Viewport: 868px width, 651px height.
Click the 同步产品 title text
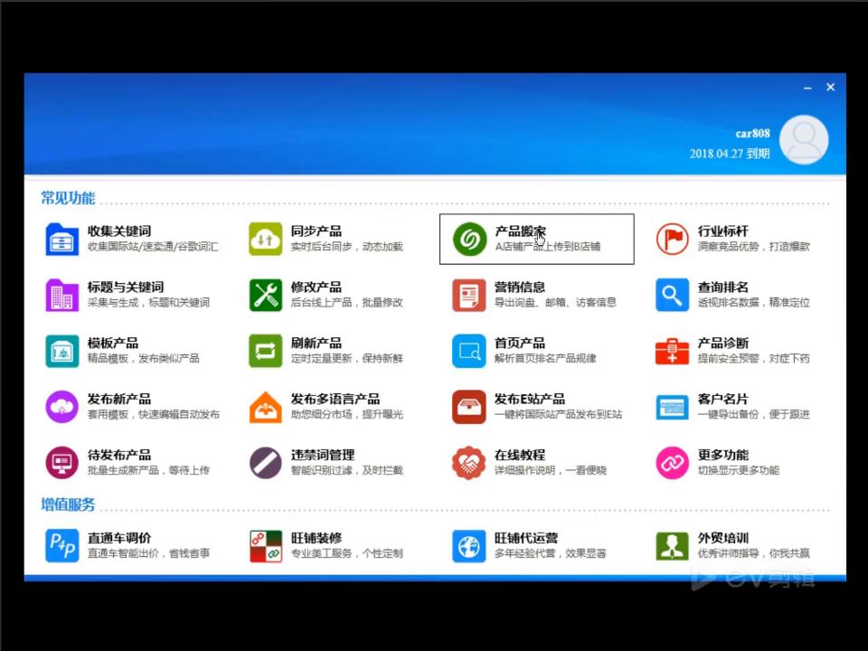[316, 231]
